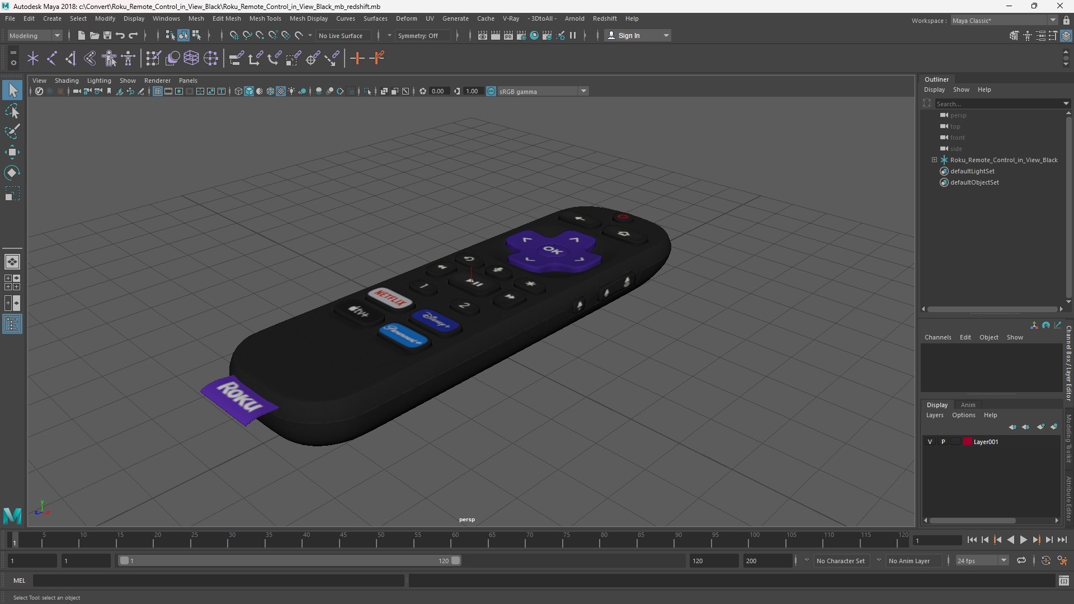Toggle loop playback button
Screen dimensions: 1074x604
pos(1021,560)
